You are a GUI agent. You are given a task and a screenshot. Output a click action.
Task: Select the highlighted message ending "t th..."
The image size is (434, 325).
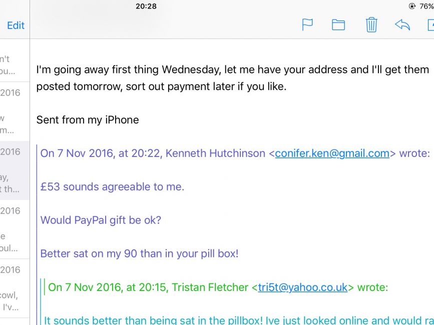(x=15, y=170)
